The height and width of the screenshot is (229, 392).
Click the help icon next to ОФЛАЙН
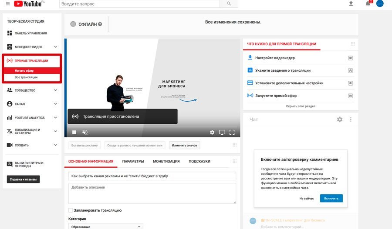[x=100, y=24]
